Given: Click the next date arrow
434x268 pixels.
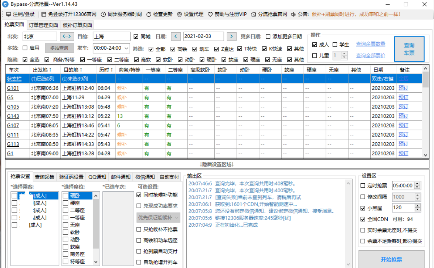Looking at the screenshot, I should coord(232,37).
